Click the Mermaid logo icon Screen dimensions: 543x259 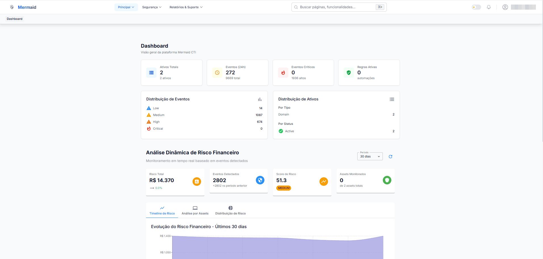click(12, 7)
